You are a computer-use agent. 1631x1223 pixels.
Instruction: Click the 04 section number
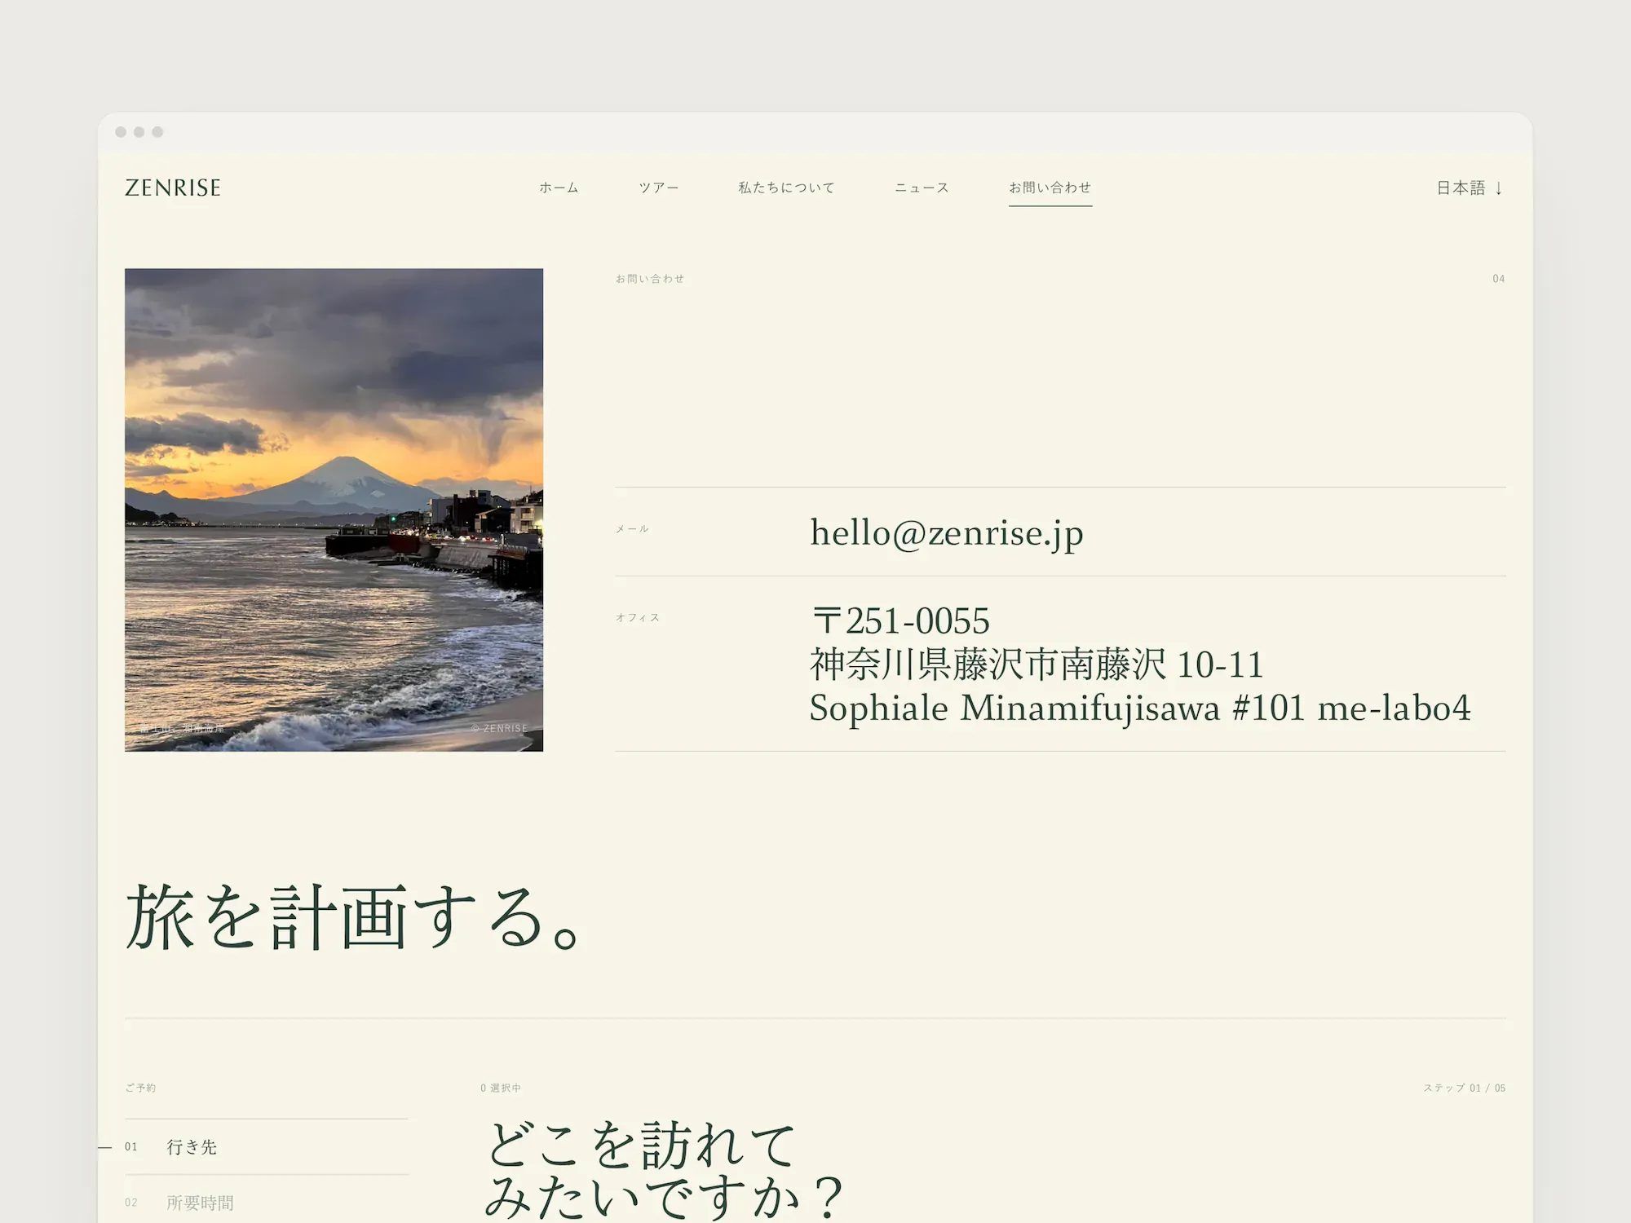point(1499,279)
